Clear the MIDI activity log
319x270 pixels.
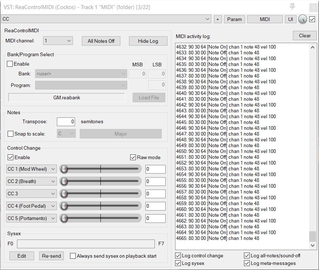tap(305, 36)
